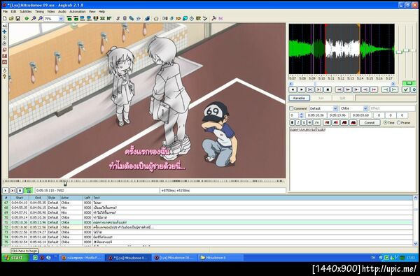Open the Attachments paperclip icon

click(x=132, y=18)
